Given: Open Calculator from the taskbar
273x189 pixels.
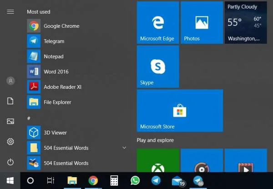Looking at the screenshot, I should (114, 180).
